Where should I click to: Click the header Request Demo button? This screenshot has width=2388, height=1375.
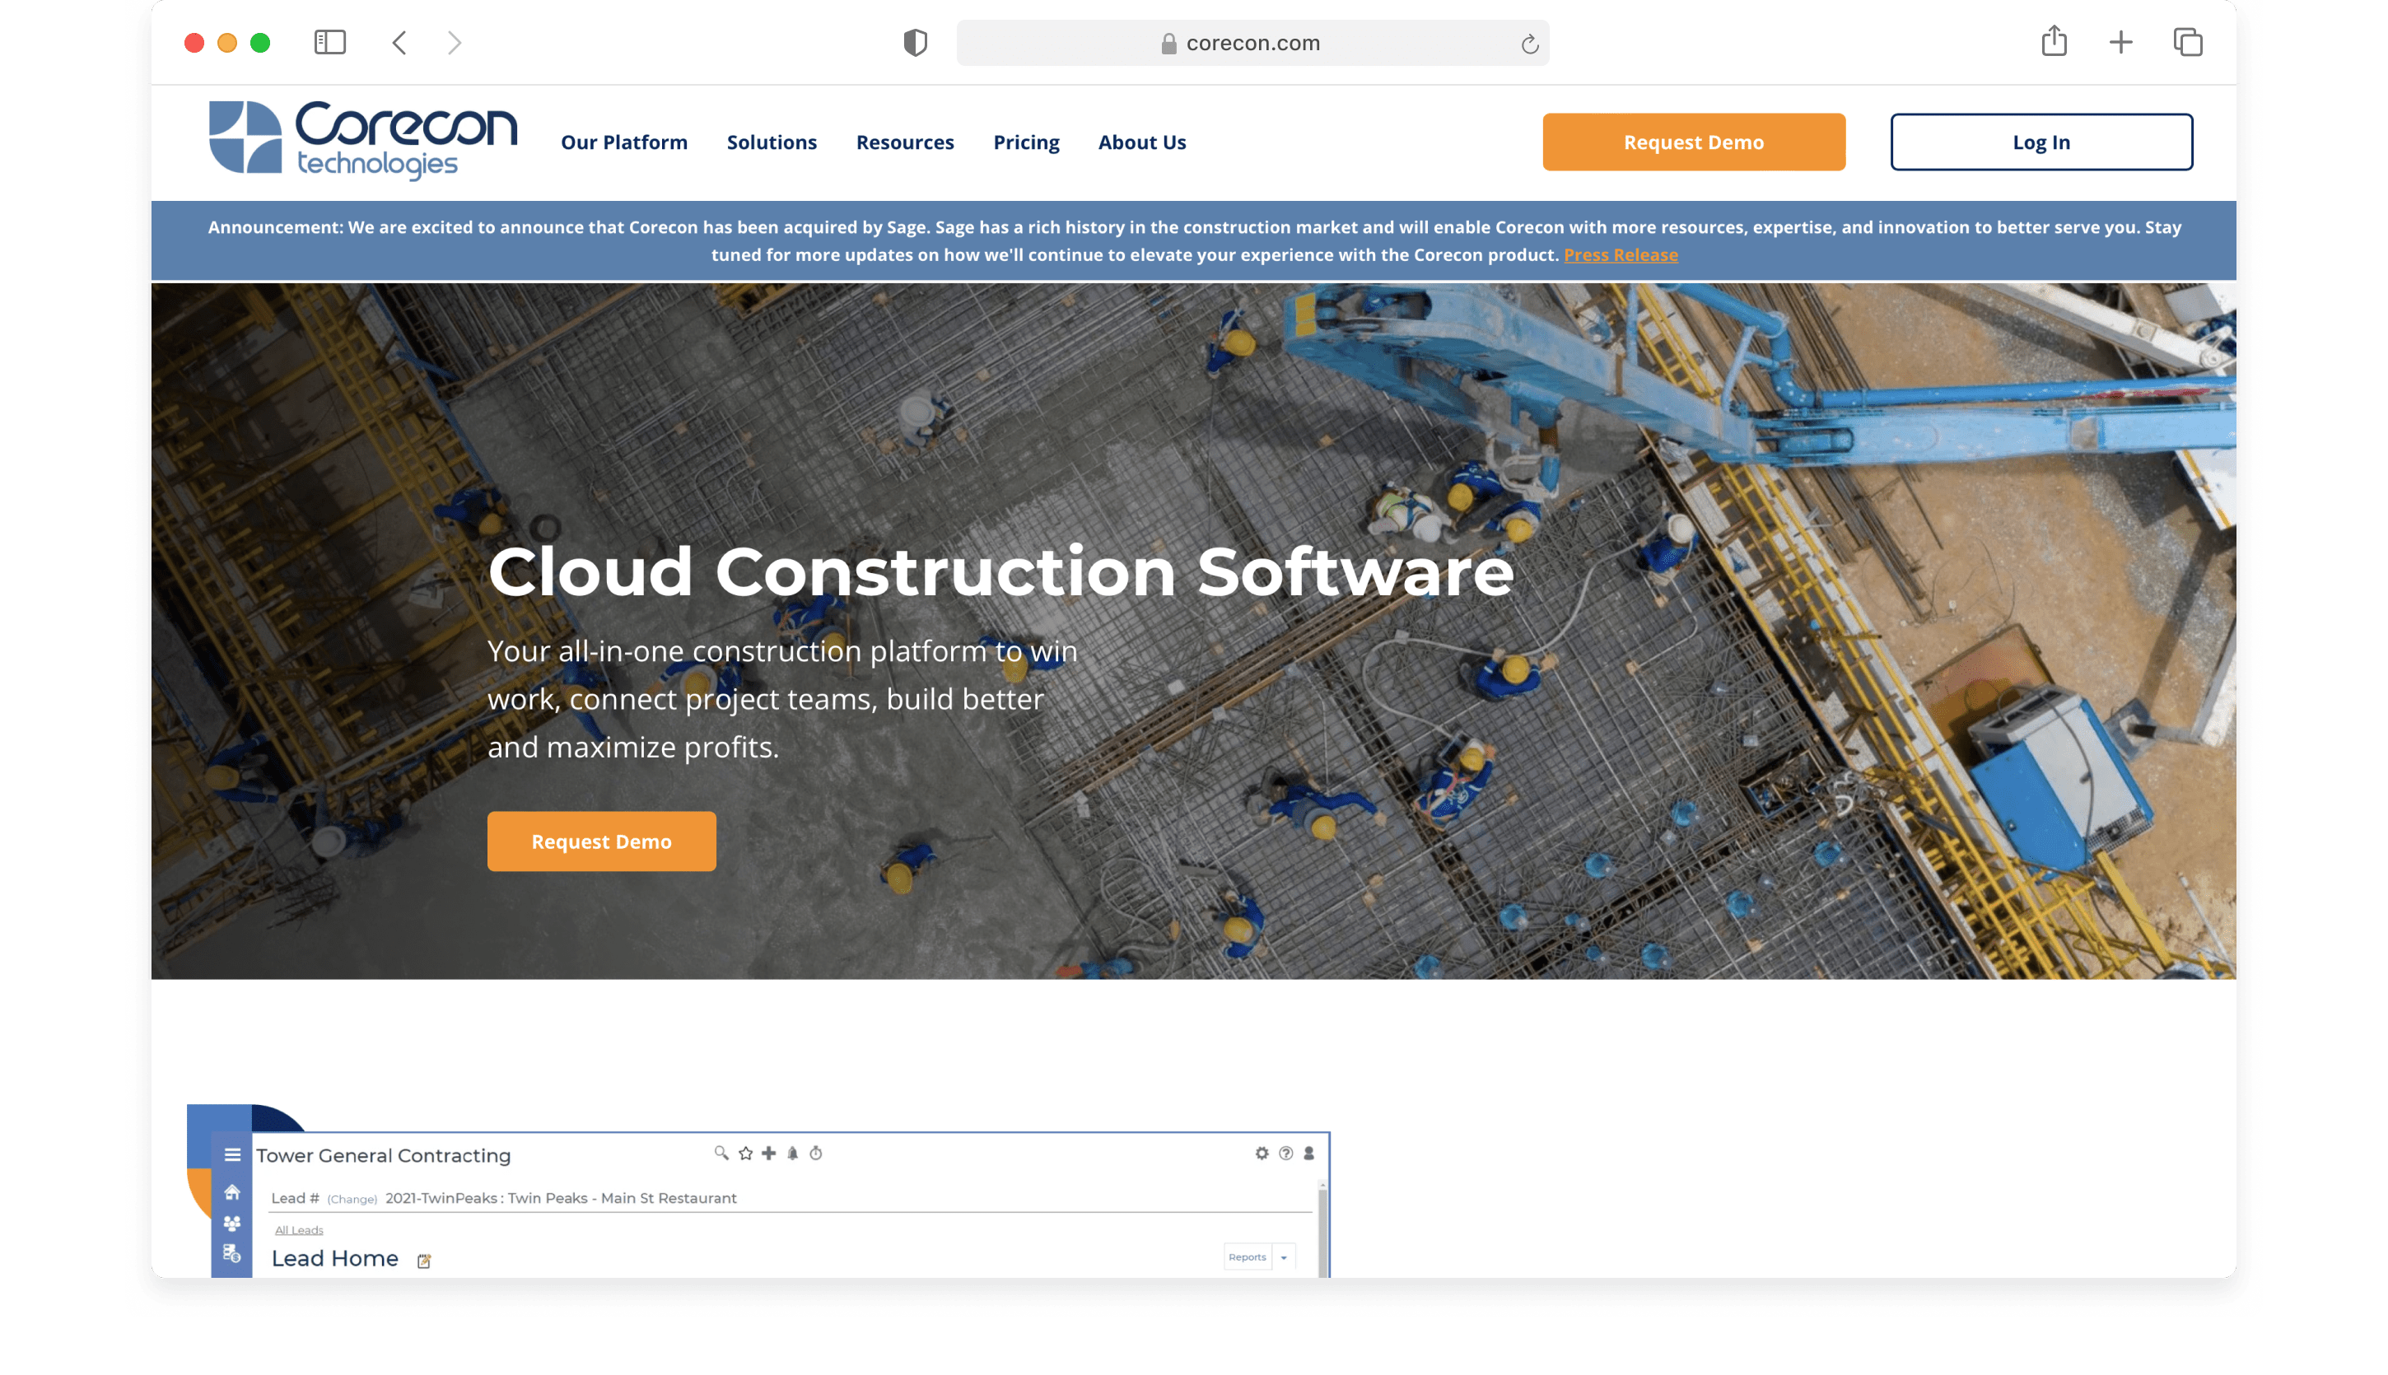1693,142
